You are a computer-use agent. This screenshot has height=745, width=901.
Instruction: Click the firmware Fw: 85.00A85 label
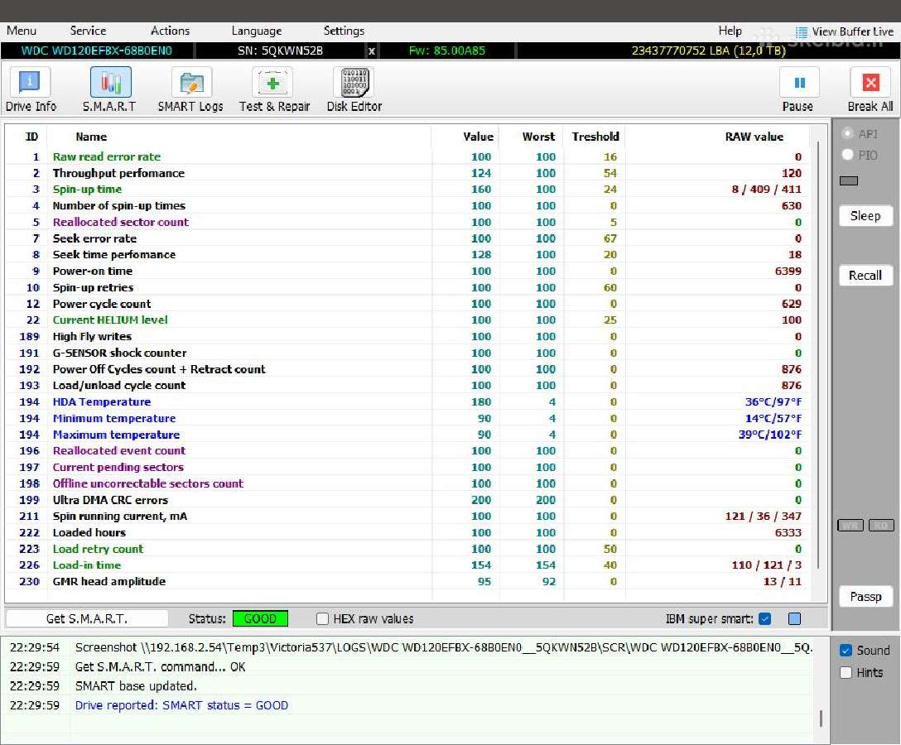click(x=447, y=50)
